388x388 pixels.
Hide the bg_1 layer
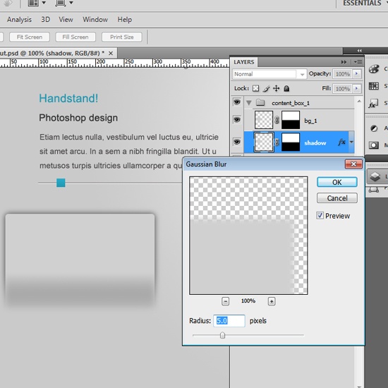tap(237, 120)
